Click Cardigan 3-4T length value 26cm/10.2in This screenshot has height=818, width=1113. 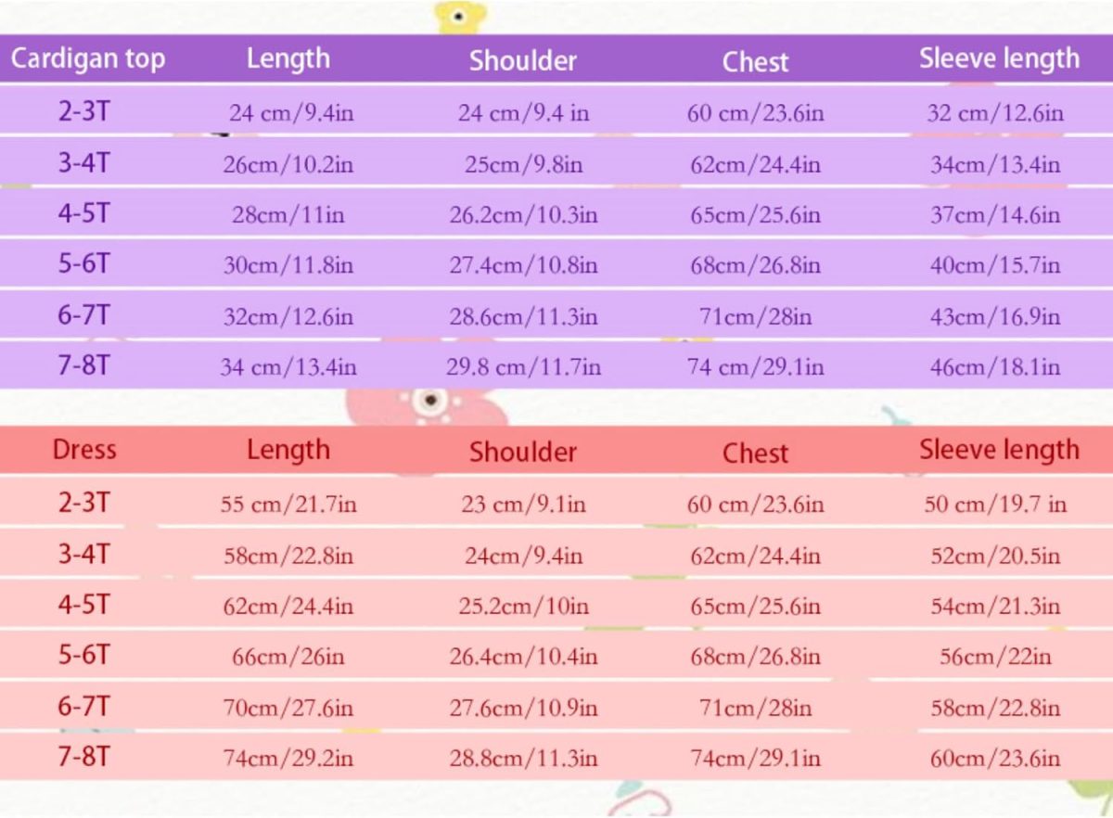point(288,165)
